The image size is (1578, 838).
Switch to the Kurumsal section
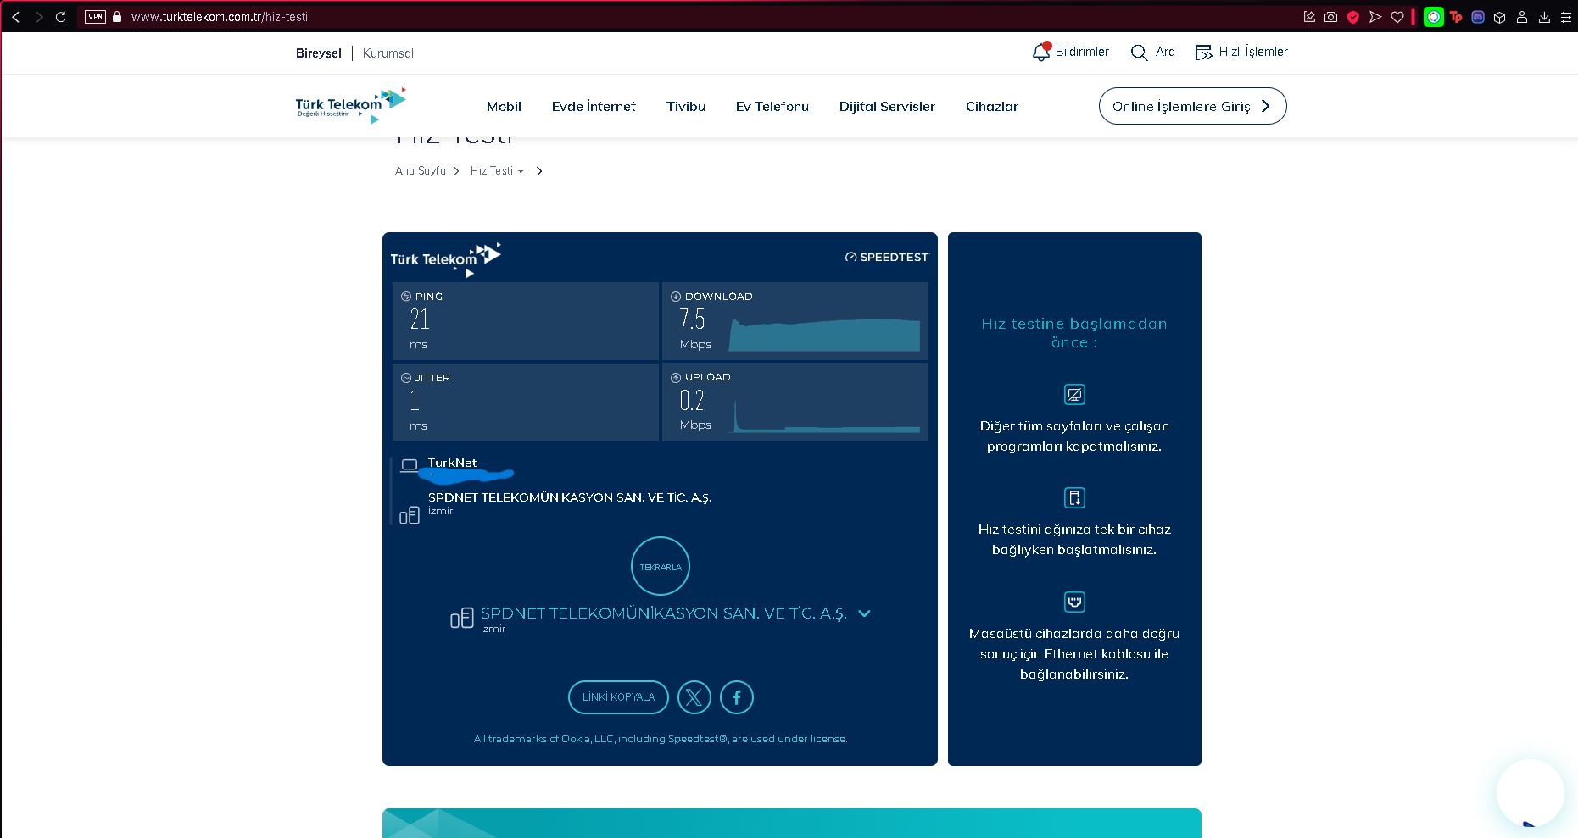[388, 53]
